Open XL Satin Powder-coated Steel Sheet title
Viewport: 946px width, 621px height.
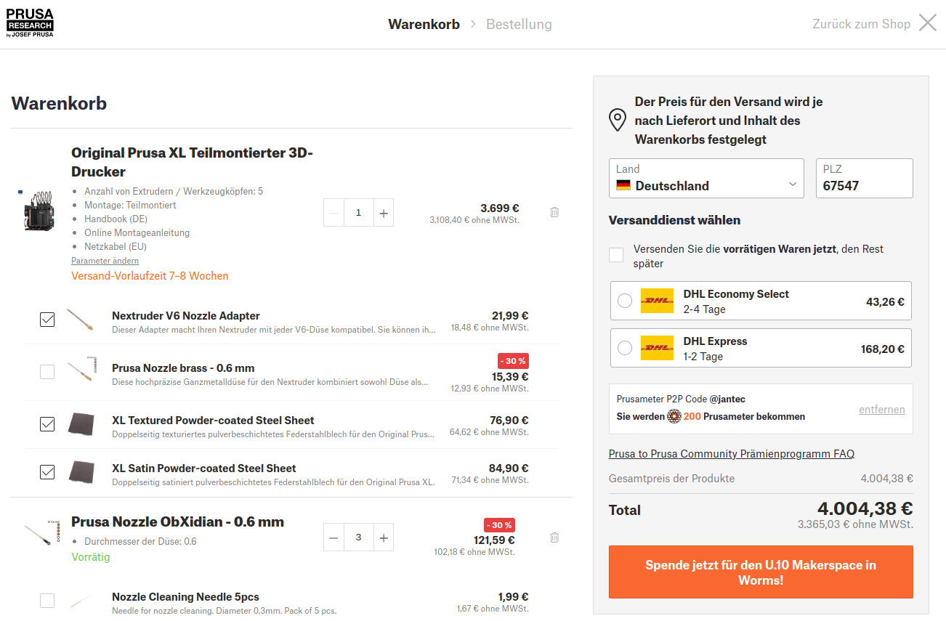tap(204, 468)
